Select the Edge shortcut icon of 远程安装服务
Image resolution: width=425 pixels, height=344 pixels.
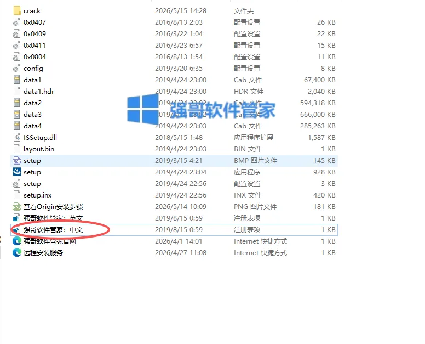point(17,253)
